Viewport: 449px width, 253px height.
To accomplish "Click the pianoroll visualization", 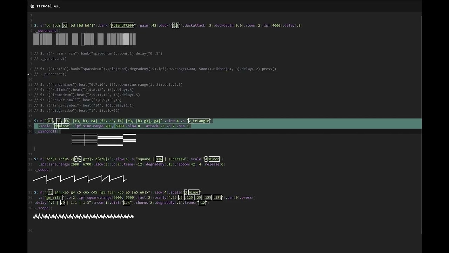I will point(103,140).
